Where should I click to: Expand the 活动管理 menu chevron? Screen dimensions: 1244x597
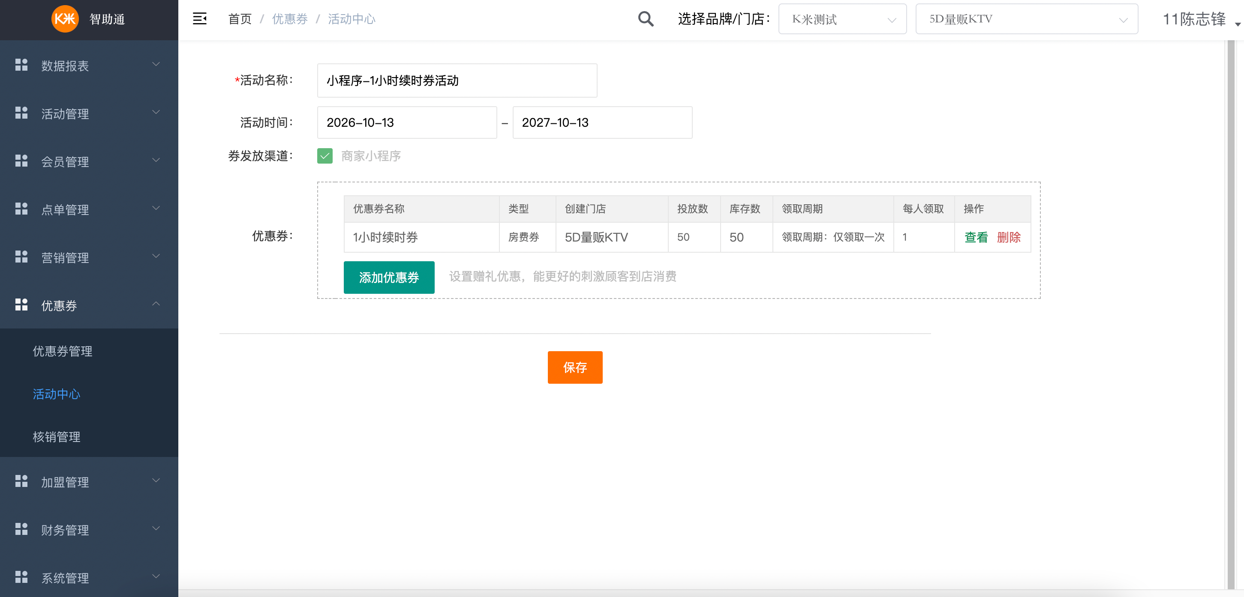156,112
